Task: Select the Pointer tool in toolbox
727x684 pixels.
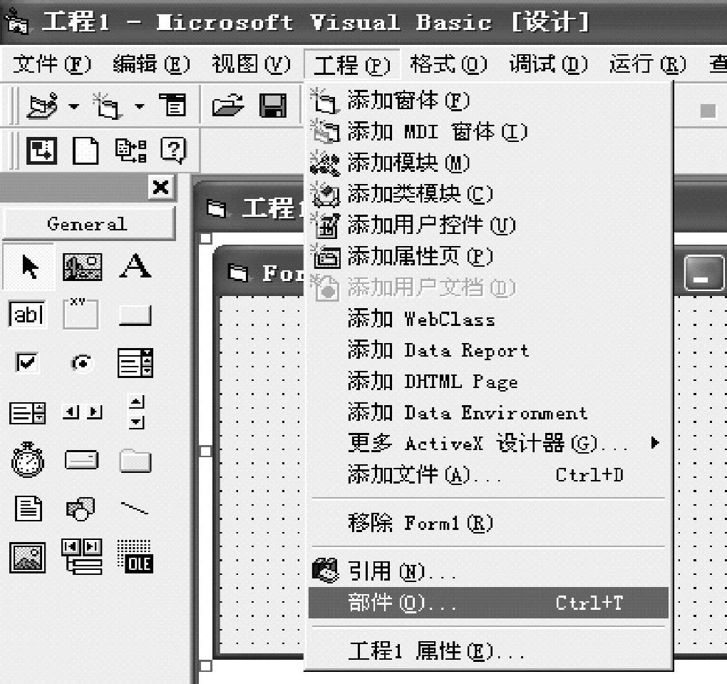Action: tap(29, 266)
